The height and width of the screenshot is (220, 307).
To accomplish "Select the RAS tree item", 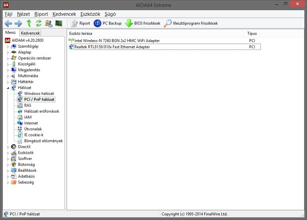I will click(28, 105).
